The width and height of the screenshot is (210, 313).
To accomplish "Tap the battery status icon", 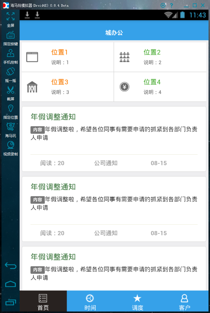I will click(x=183, y=15).
